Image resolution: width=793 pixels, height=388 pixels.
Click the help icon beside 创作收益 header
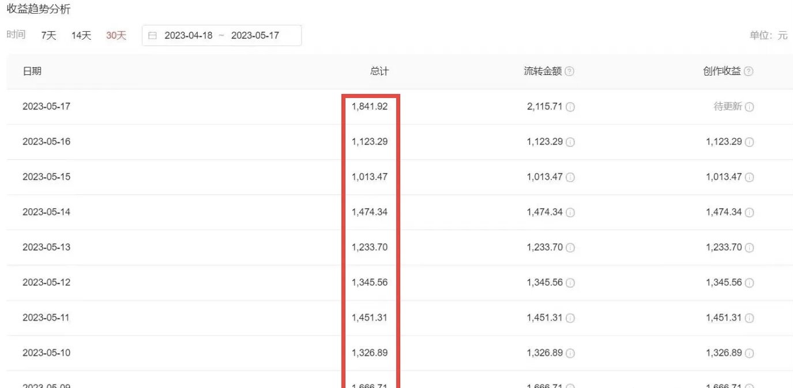(748, 71)
